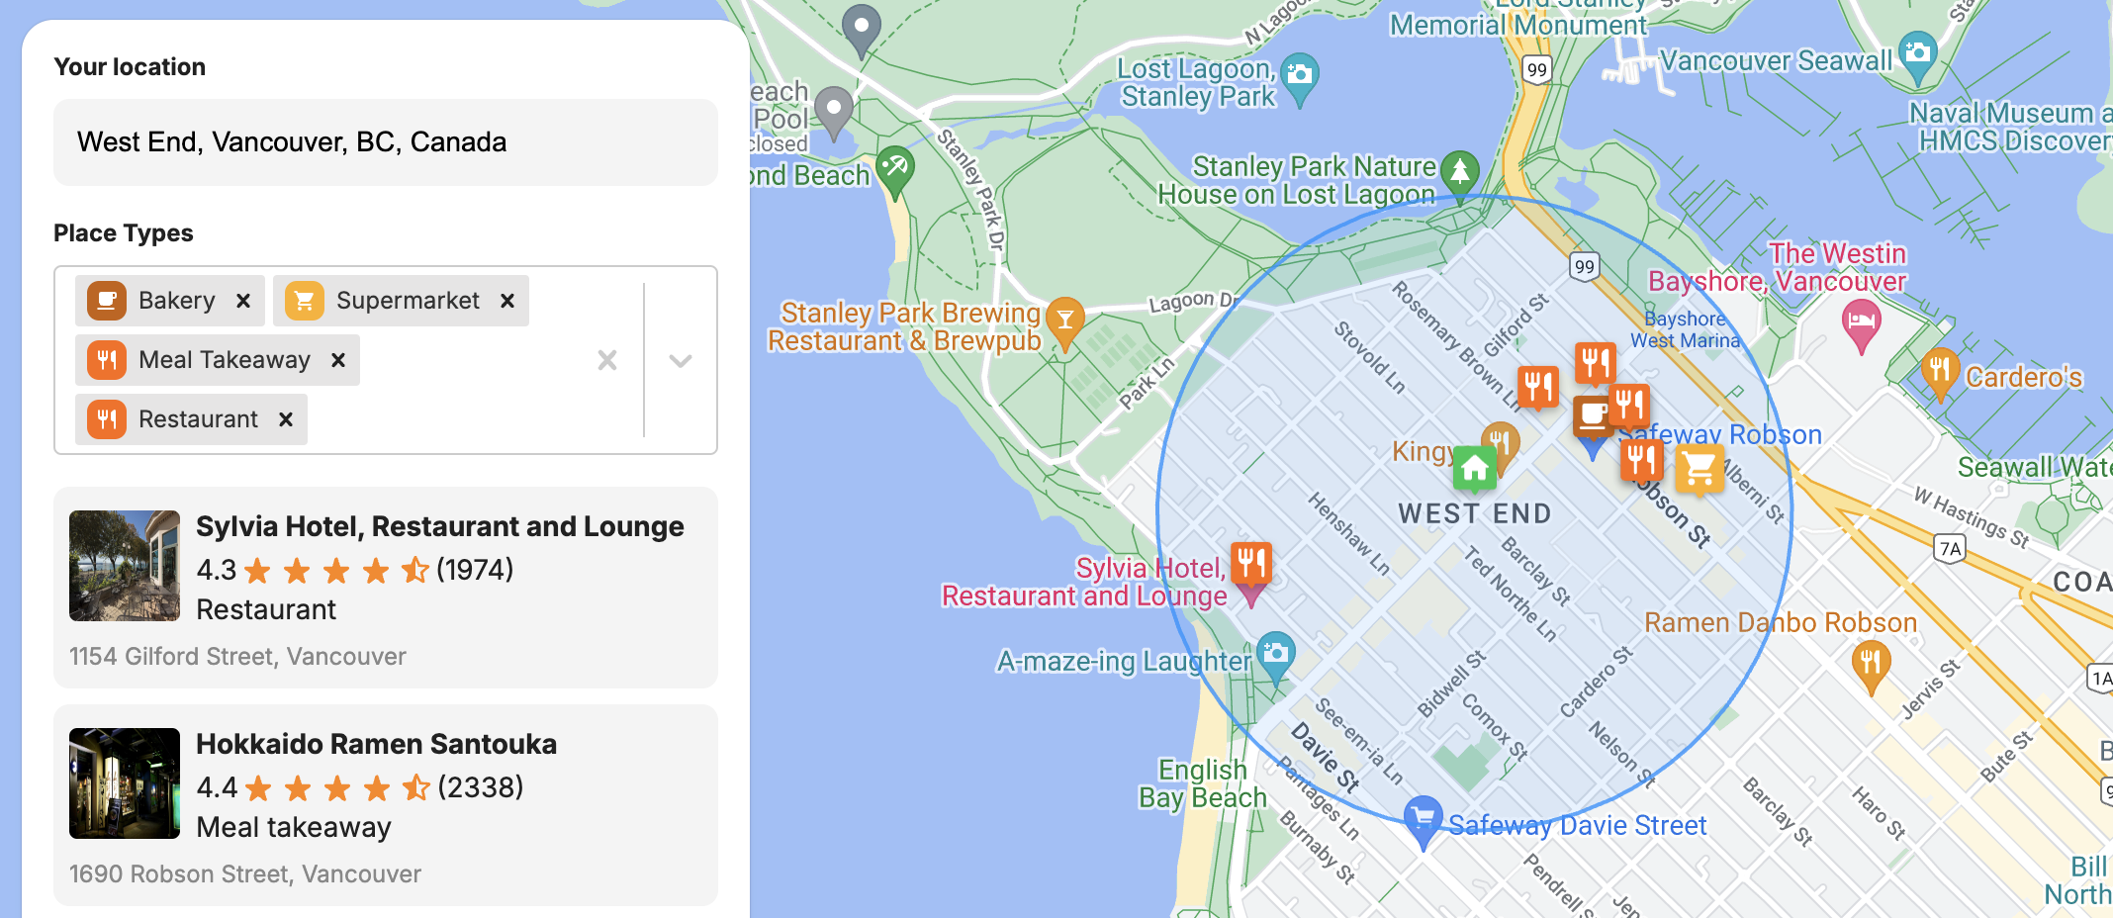Select the cocktail marker at Stanley Park Brewing
Screen dimensions: 2113x918
click(1065, 320)
